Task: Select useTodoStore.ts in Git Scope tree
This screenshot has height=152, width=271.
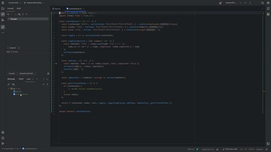Action: point(21,94)
